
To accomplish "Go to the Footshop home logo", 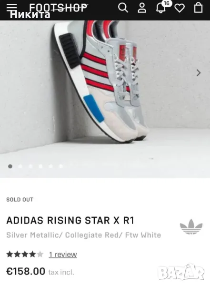I will click(x=59, y=8).
